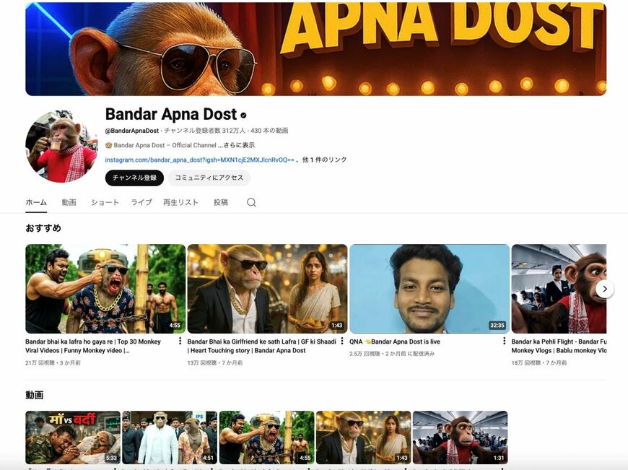This screenshot has height=470, width=628.
Task: Select the 再生リスト tab
Action: 181,203
